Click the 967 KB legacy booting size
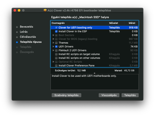155x116 pixels. pos(133,39)
